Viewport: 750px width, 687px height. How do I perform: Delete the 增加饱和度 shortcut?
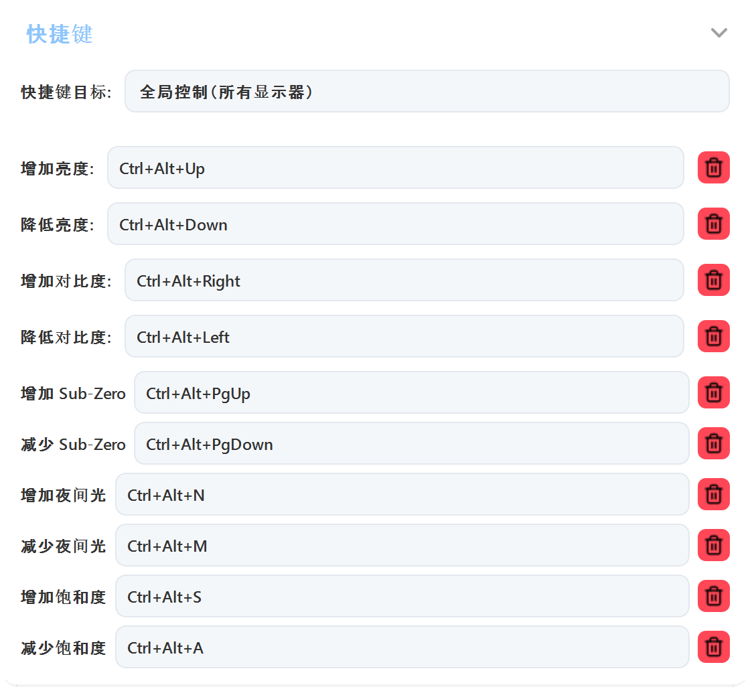coord(713,596)
